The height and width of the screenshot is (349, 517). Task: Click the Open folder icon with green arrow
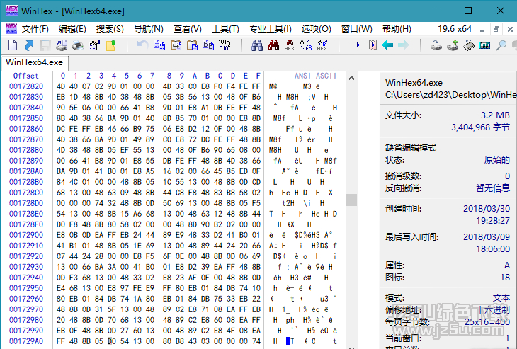[110, 45]
